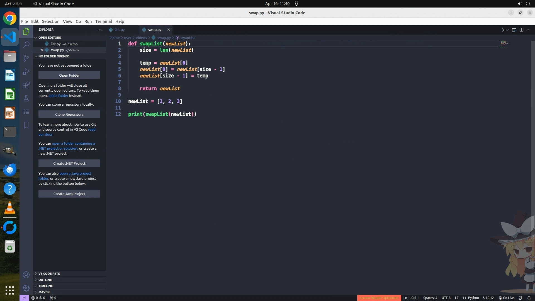
Task: Toggle Screen Reader Optimized status item
Action: 379,298
